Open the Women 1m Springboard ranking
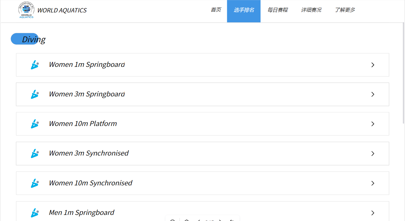 point(202,65)
